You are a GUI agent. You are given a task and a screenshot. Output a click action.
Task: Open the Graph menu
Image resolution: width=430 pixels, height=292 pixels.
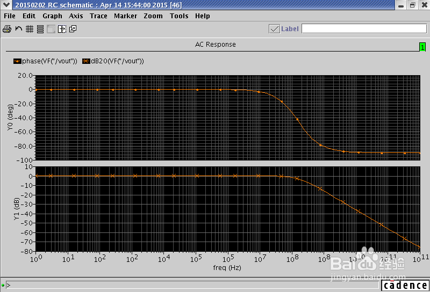(52, 16)
